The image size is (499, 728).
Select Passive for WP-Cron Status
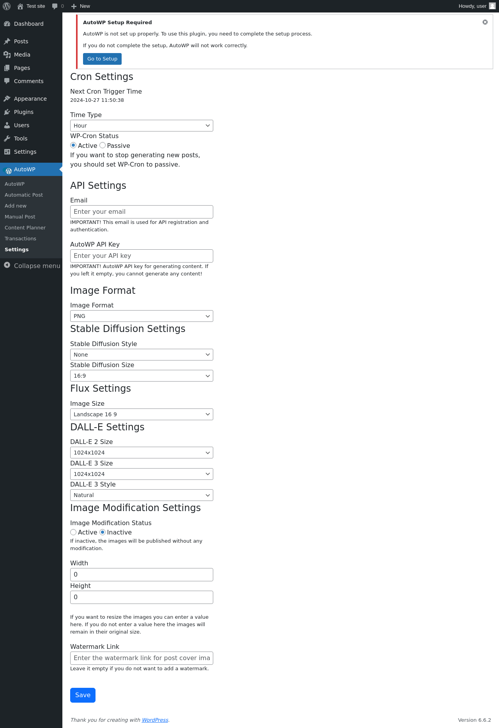(x=103, y=145)
